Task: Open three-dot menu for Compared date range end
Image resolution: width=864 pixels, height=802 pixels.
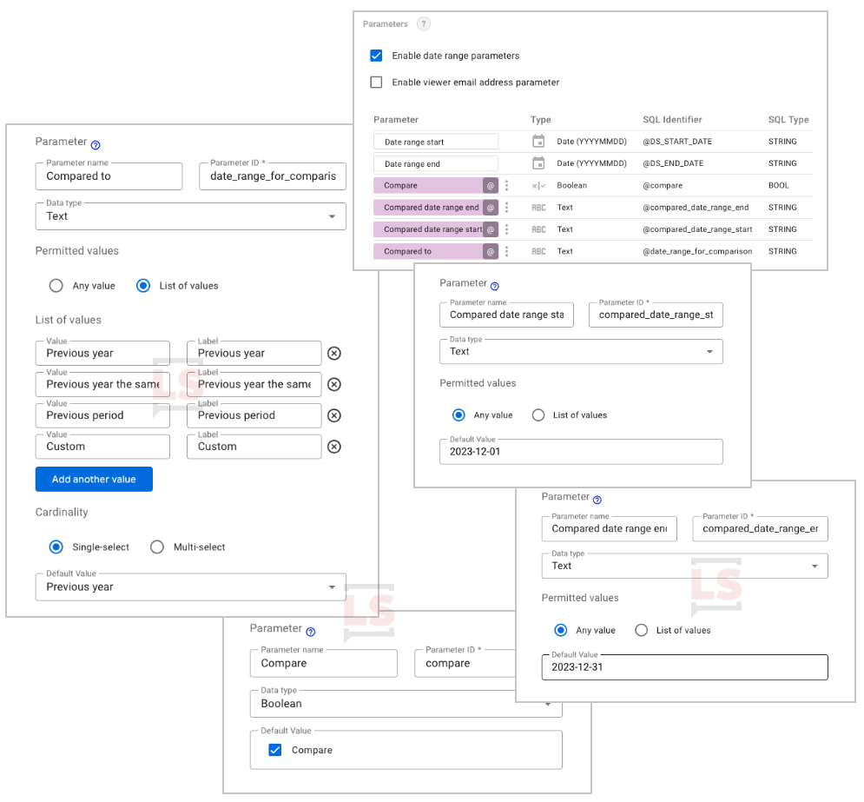Action: [x=506, y=208]
